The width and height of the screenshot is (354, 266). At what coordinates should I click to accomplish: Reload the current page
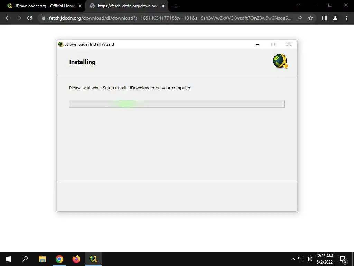pos(30,18)
